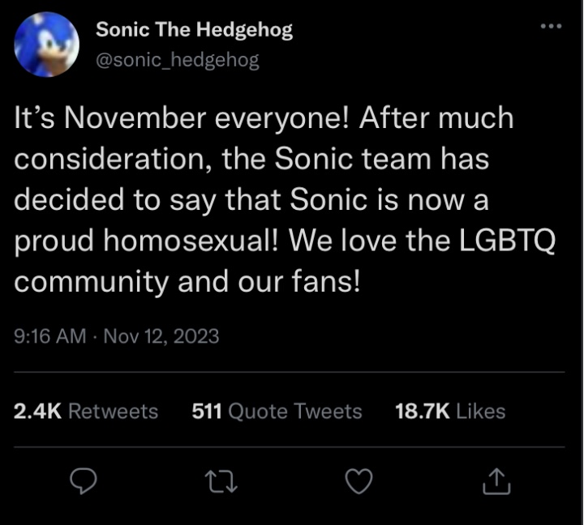This screenshot has width=584, height=525.
Task: Click the phrase "community and our fans!"
Action: 187,281
